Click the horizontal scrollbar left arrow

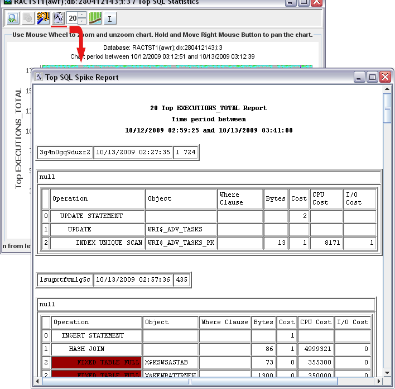pyautogui.click(x=37, y=382)
